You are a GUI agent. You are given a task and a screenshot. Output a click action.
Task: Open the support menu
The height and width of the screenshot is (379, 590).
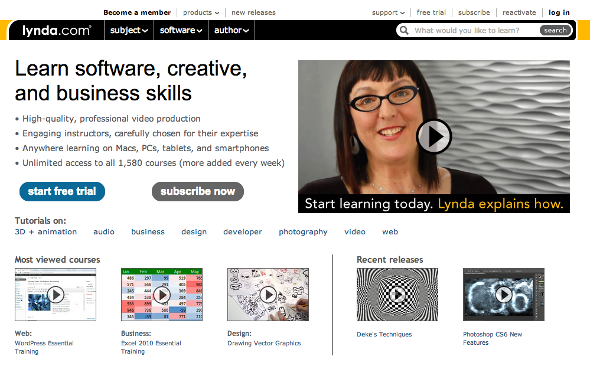[389, 12]
